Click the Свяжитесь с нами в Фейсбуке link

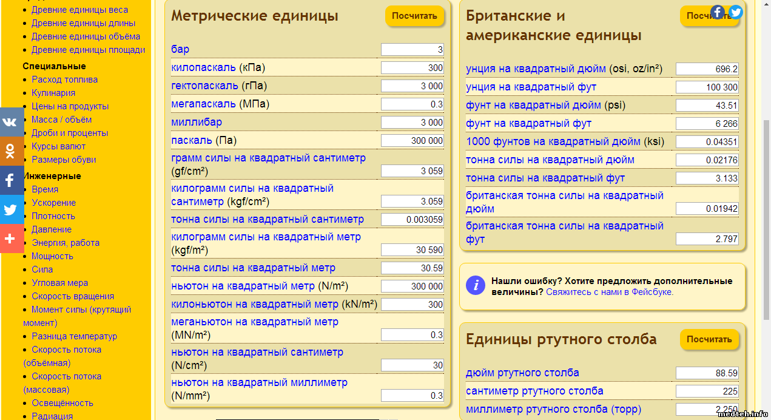point(609,292)
